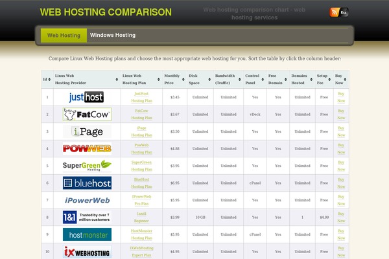Sort by Setup Fee arrows
The height and width of the screenshot is (259, 389).
pos(329,79)
